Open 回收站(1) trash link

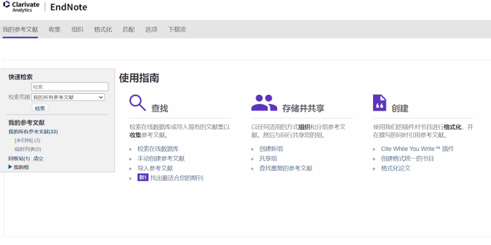pos(19,158)
